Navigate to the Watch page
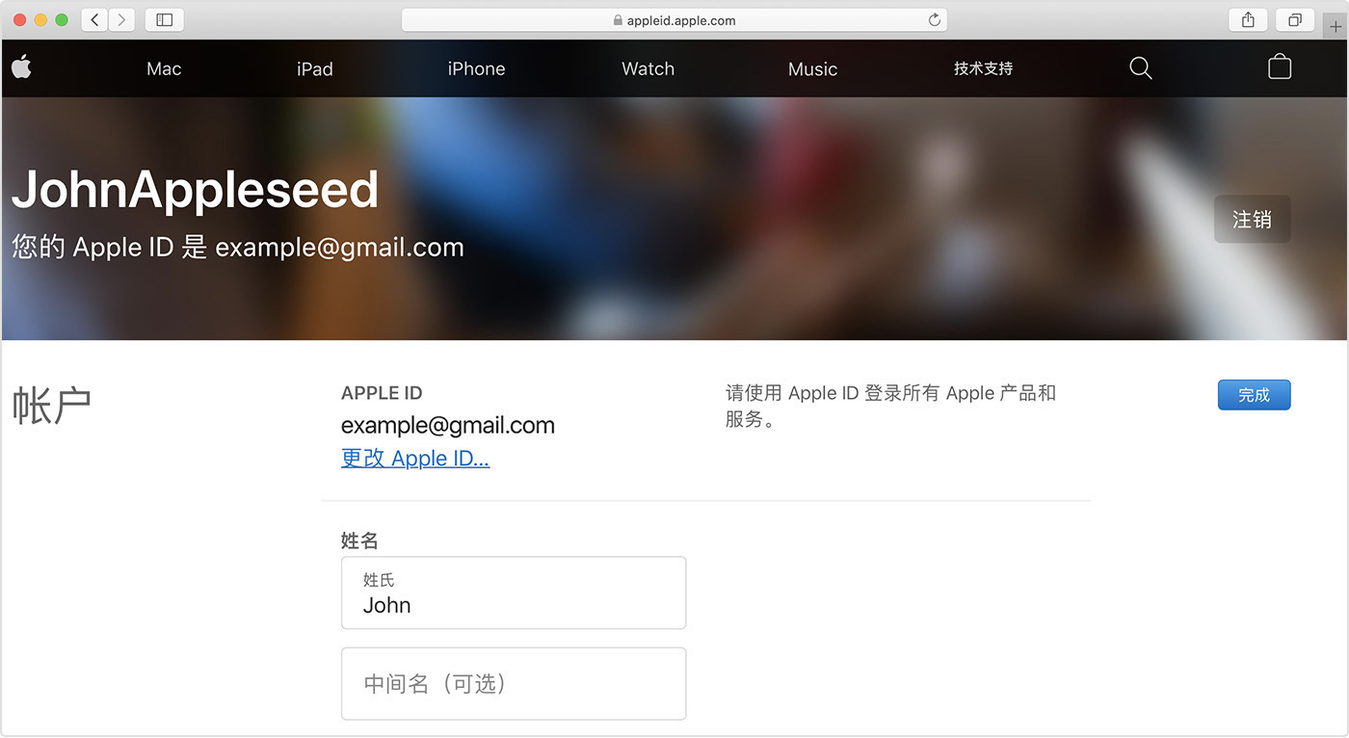This screenshot has height=738, width=1349. pyautogui.click(x=647, y=68)
